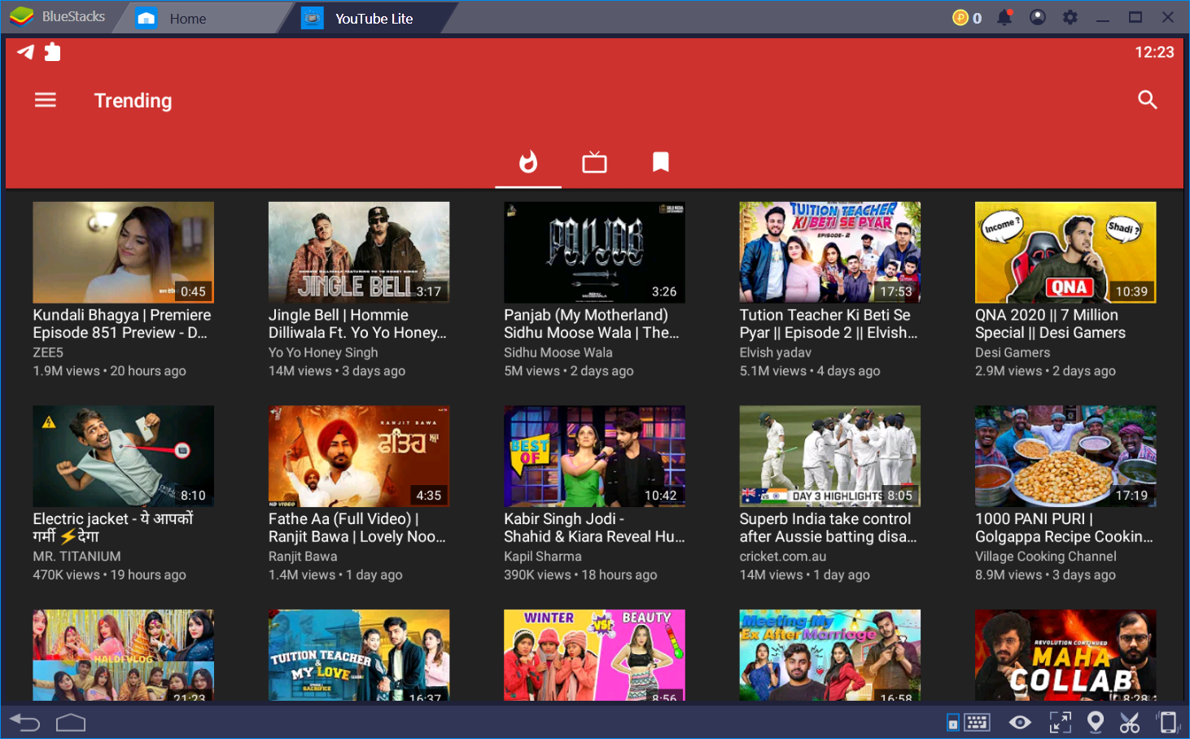Open the BlueStacks coin balance
The image size is (1190, 739).
(x=967, y=18)
